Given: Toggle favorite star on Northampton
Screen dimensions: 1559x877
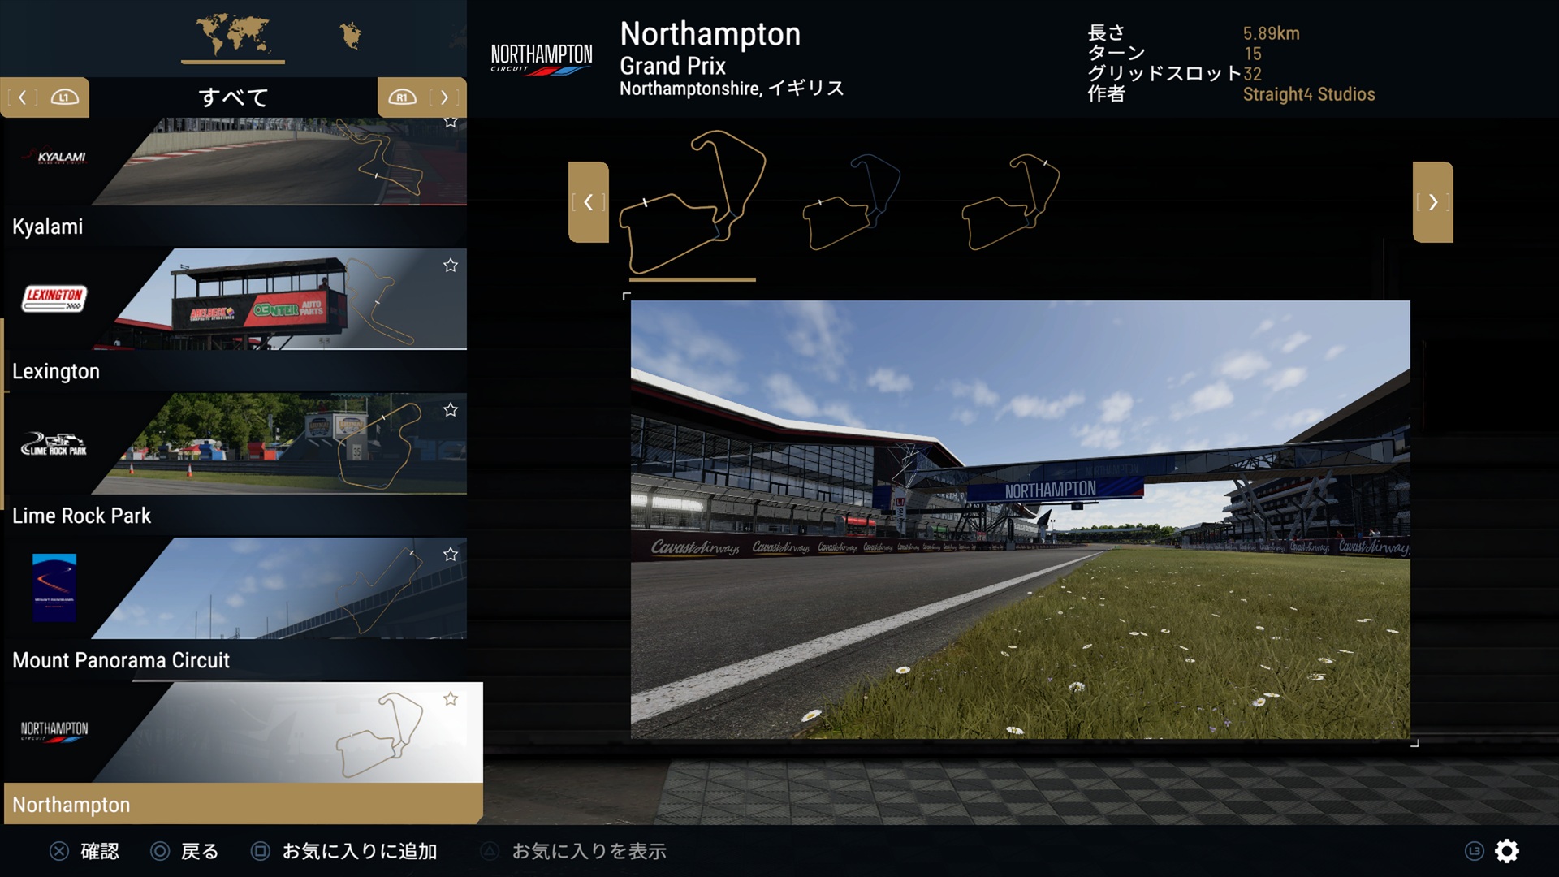Looking at the screenshot, I should click(x=451, y=699).
